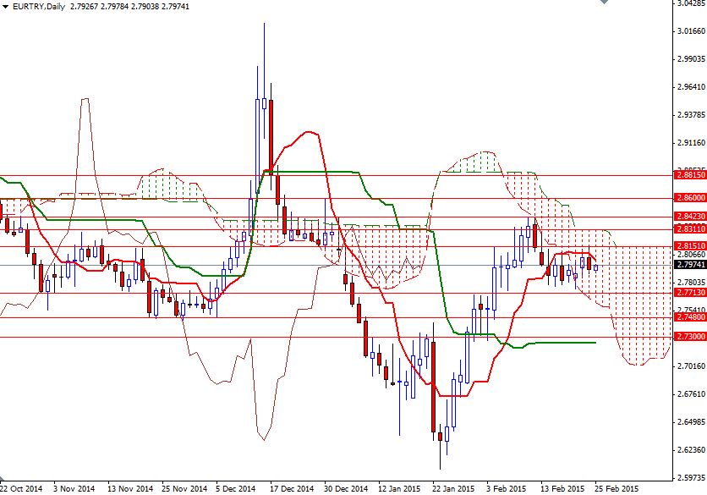The height and width of the screenshot is (495, 707).
Task: Click the 2.81510 price marker
Action: tap(688, 245)
